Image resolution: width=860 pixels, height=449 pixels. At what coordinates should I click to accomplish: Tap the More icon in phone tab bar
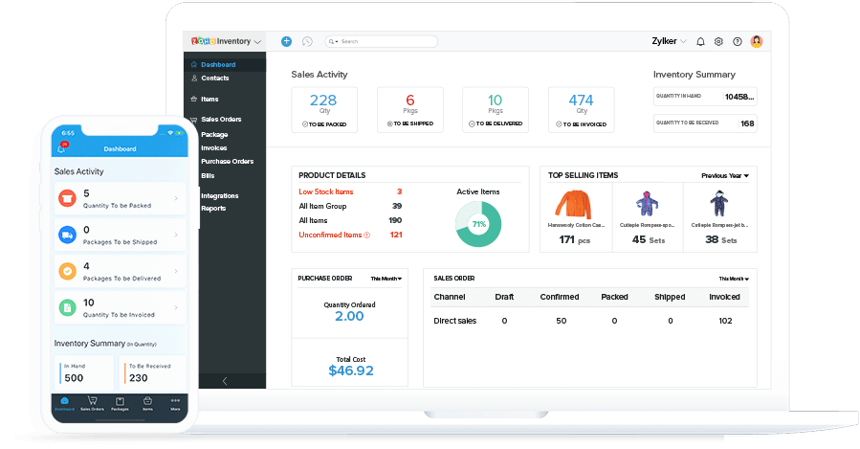pos(175,402)
